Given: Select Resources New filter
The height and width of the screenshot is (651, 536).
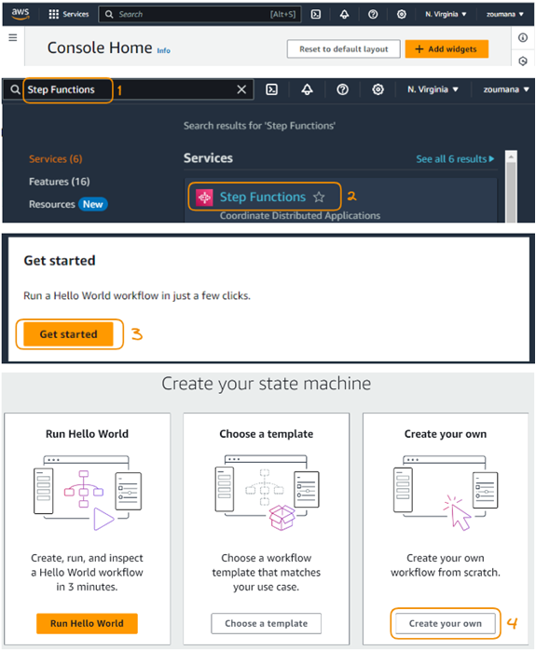Looking at the screenshot, I should 68,204.
